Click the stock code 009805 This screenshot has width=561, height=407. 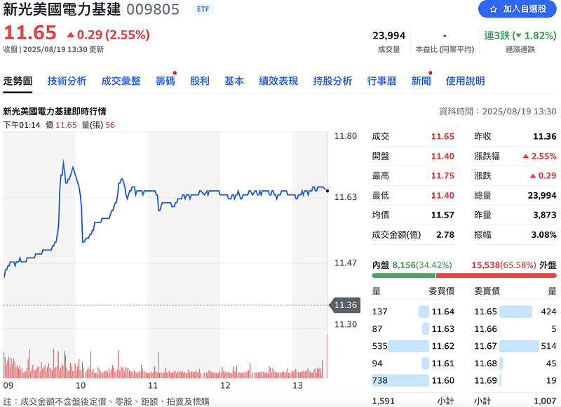153,10
